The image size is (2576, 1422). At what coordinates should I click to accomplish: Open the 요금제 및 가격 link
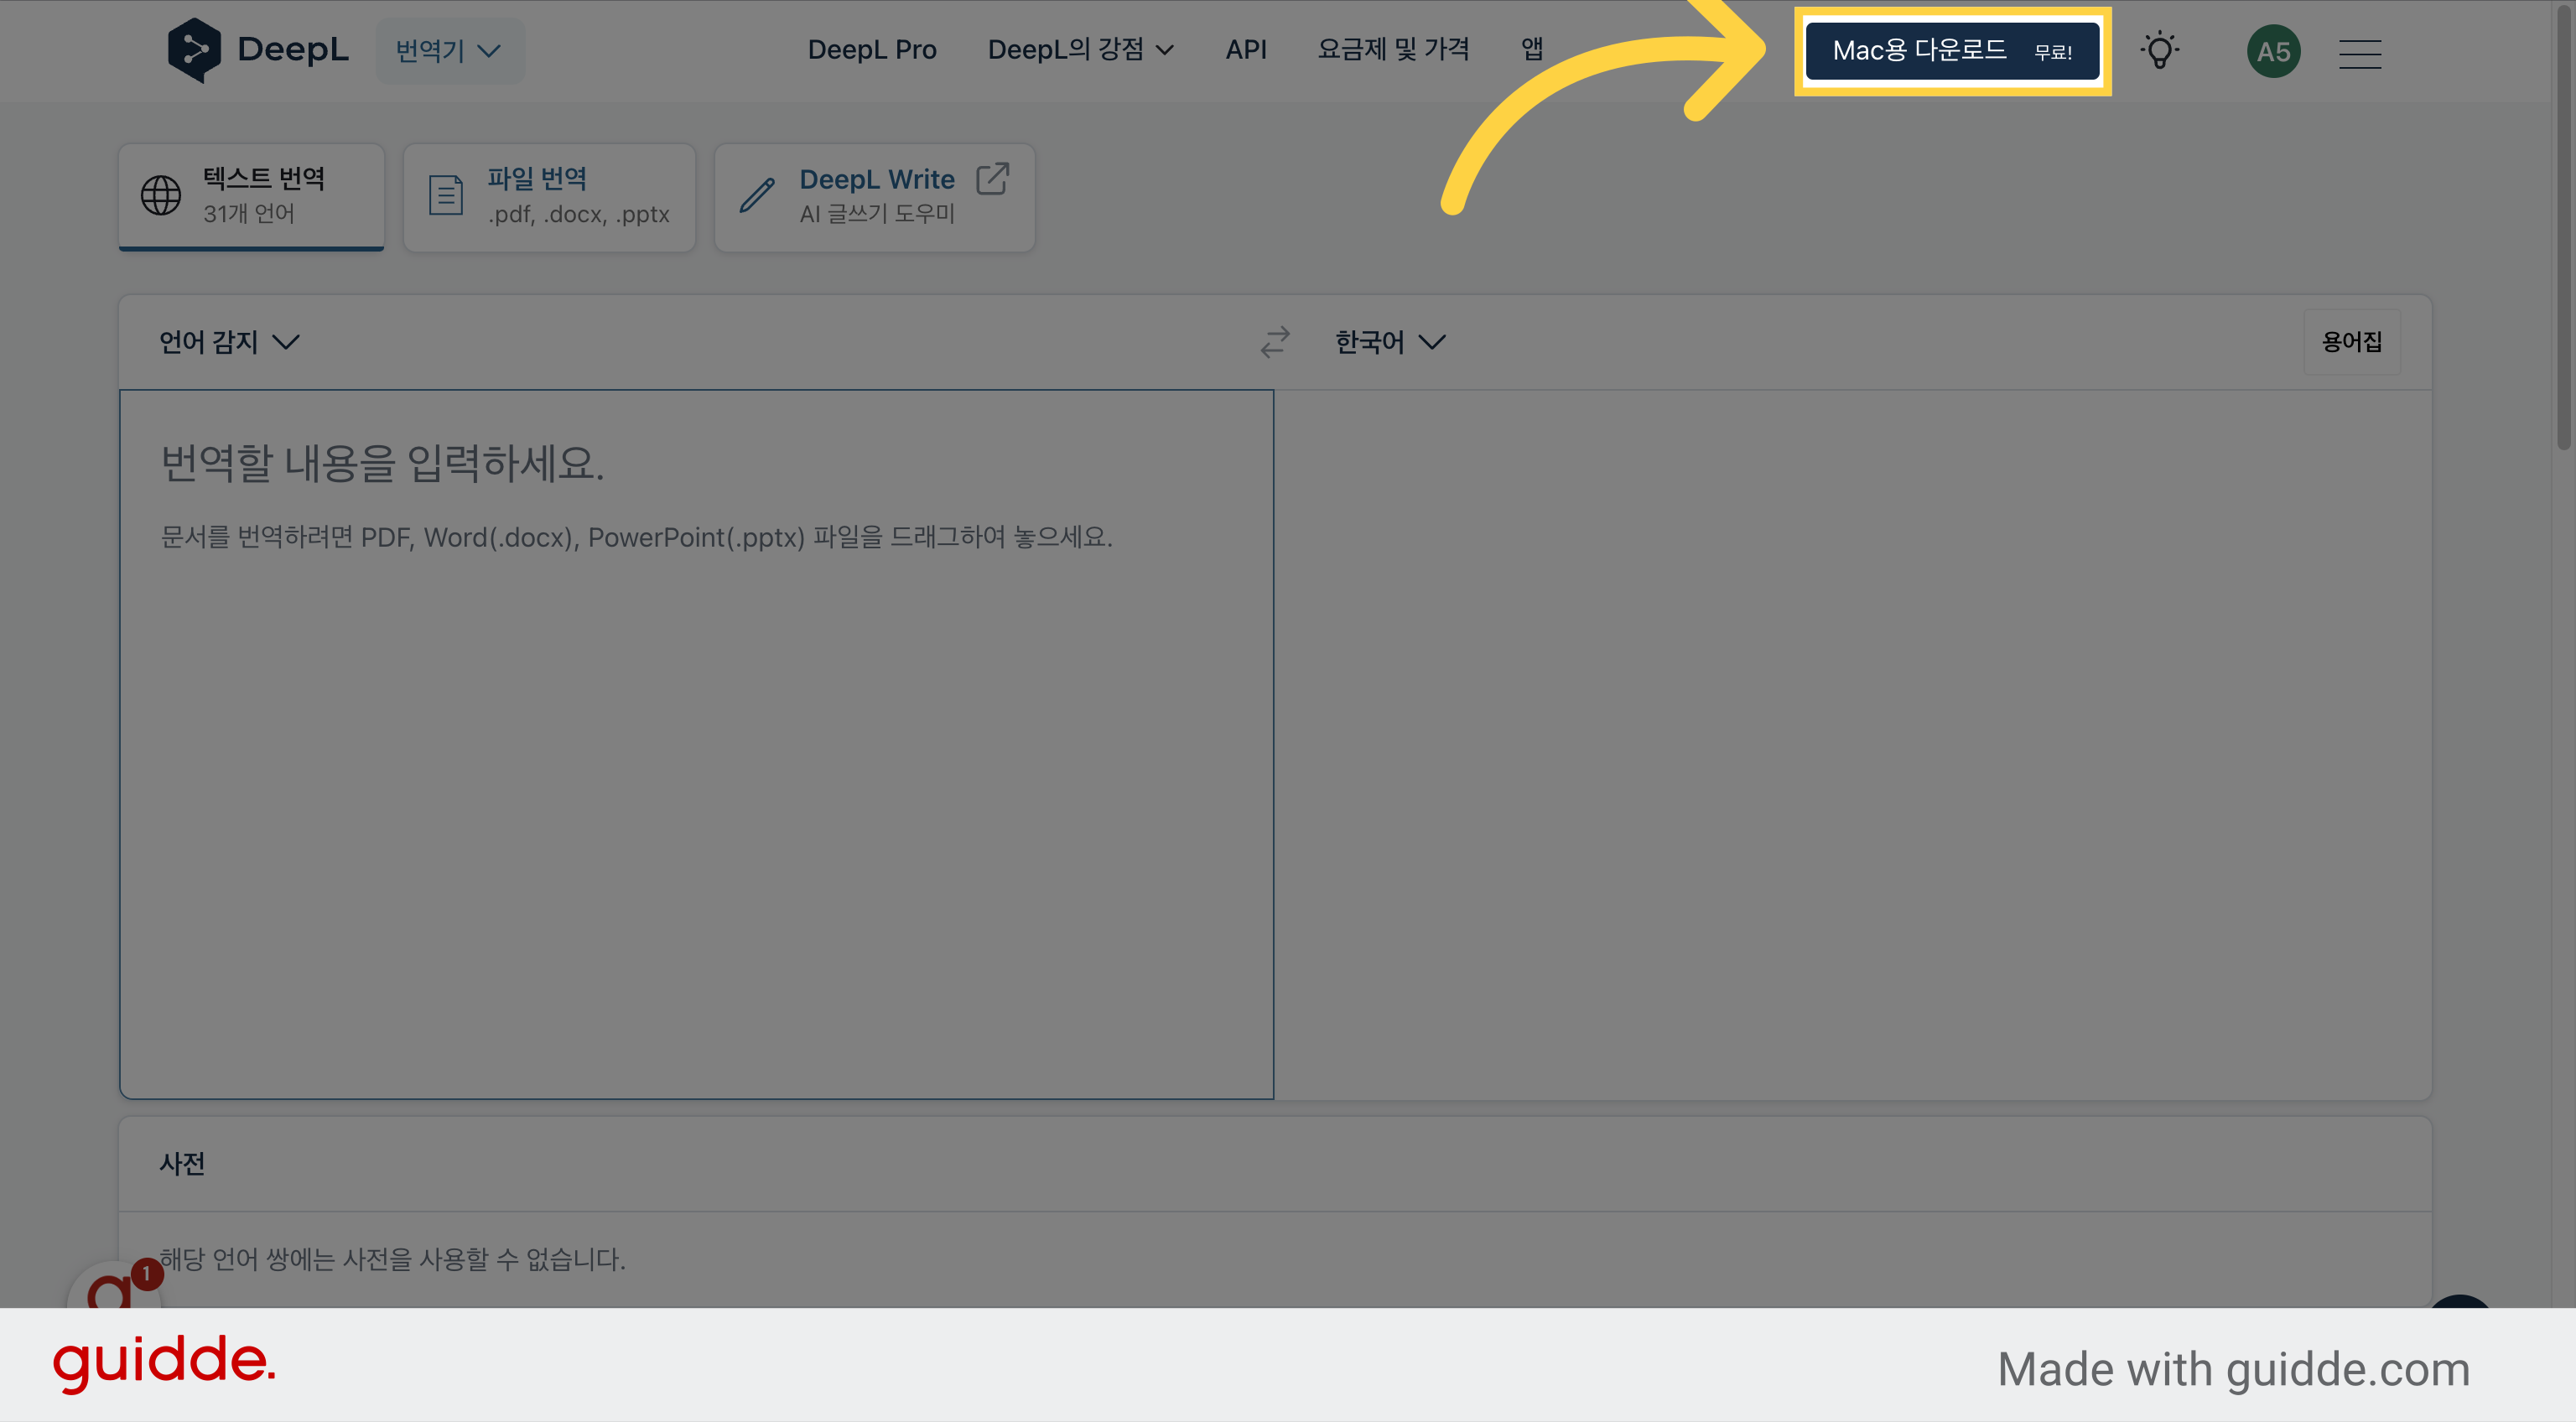click(x=1393, y=49)
